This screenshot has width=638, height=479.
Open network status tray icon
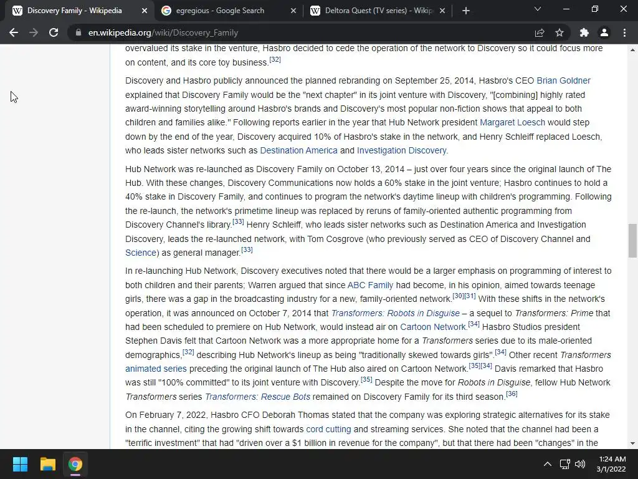pos(564,464)
